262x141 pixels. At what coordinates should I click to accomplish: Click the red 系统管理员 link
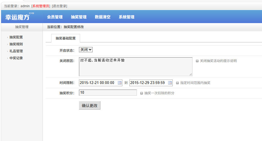(41, 6)
